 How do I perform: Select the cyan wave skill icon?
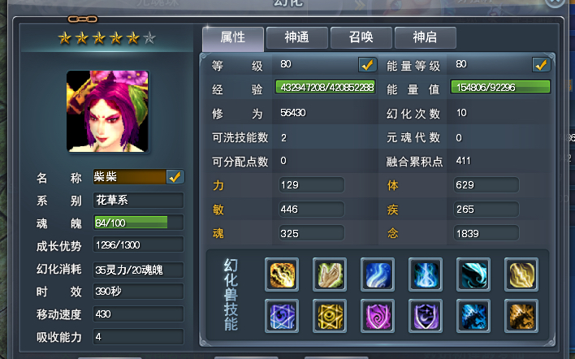point(473,275)
